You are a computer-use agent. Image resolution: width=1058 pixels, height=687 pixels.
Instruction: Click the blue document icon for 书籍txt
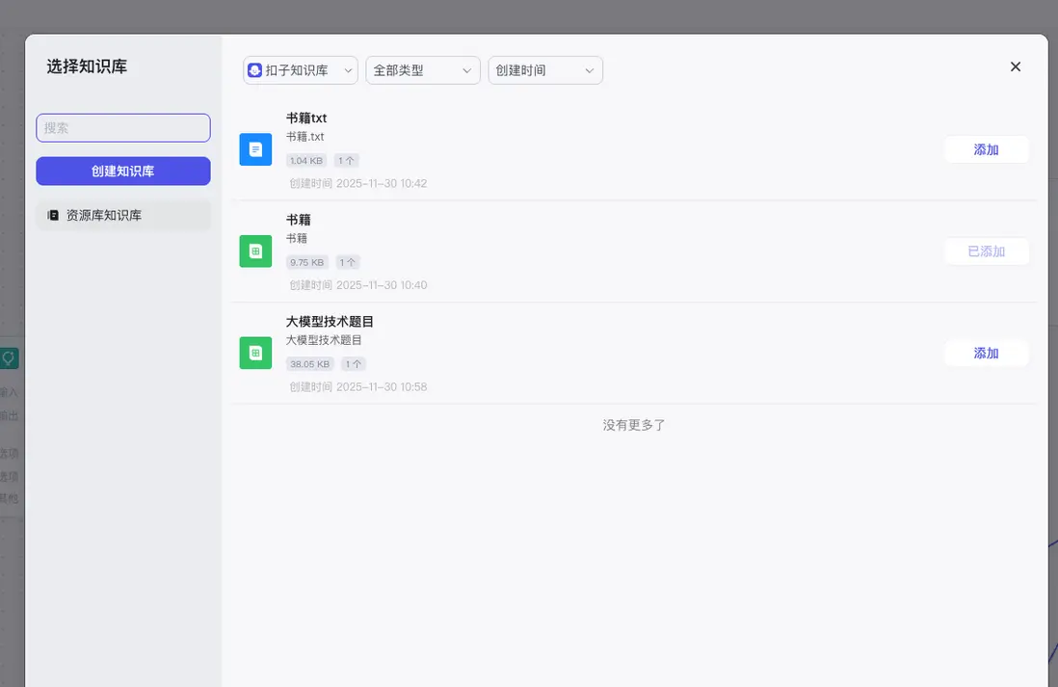point(254,149)
